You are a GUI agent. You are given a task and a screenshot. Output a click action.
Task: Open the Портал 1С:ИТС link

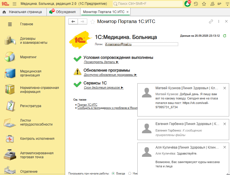(87, 105)
